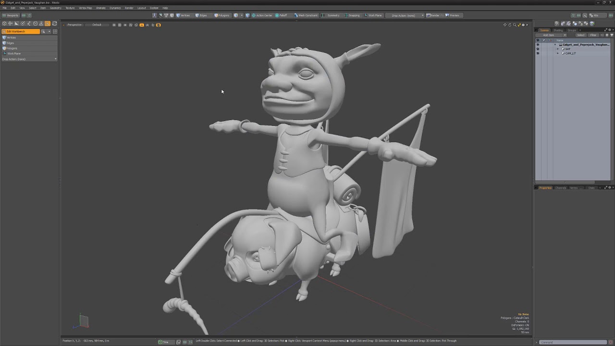Toggle visibility of the GHP item

[538, 49]
